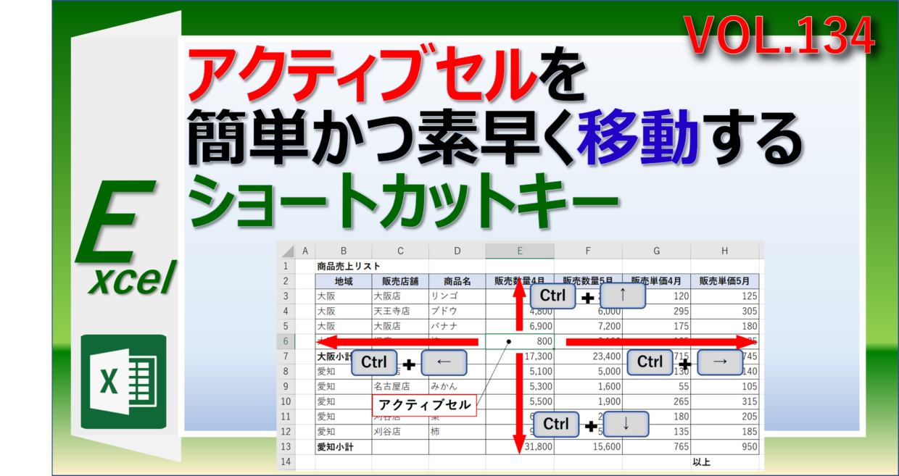Click the 15,600 cell
The image size is (899, 476).
point(588,447)
